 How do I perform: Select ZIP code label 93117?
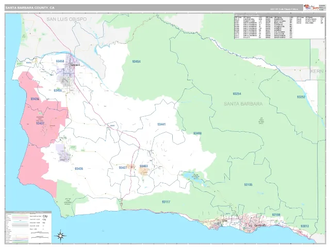[166, 202]
